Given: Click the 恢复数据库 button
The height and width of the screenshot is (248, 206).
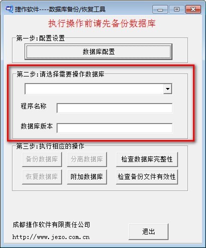Looking at the screenshot, I should point(42,177).
